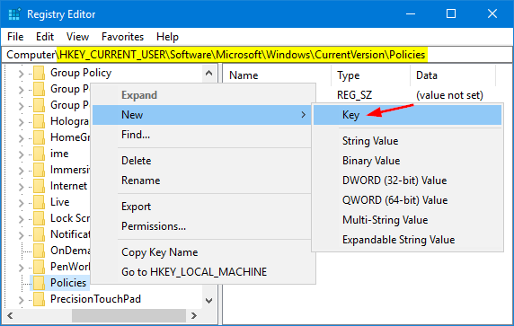Open the Favorites menu
Viewport: 514px width, 326px height.
pos(122,37)
